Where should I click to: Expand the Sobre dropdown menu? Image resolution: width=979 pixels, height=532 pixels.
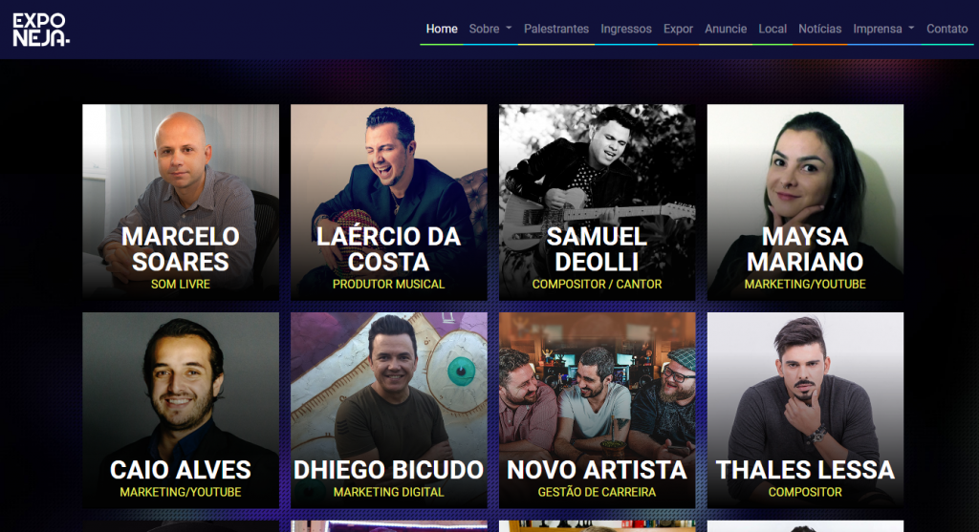(x=490, y=29)
